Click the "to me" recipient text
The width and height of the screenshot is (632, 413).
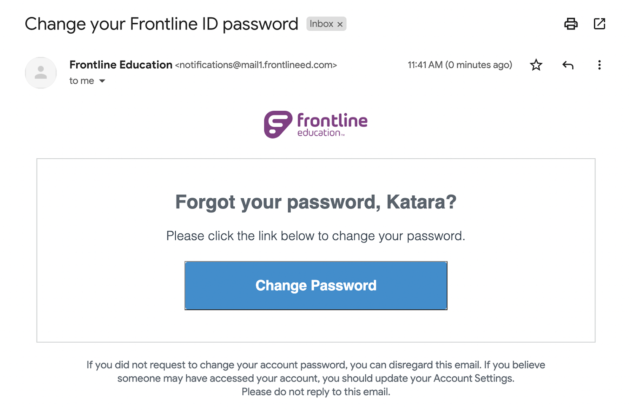tap(82, 81)
